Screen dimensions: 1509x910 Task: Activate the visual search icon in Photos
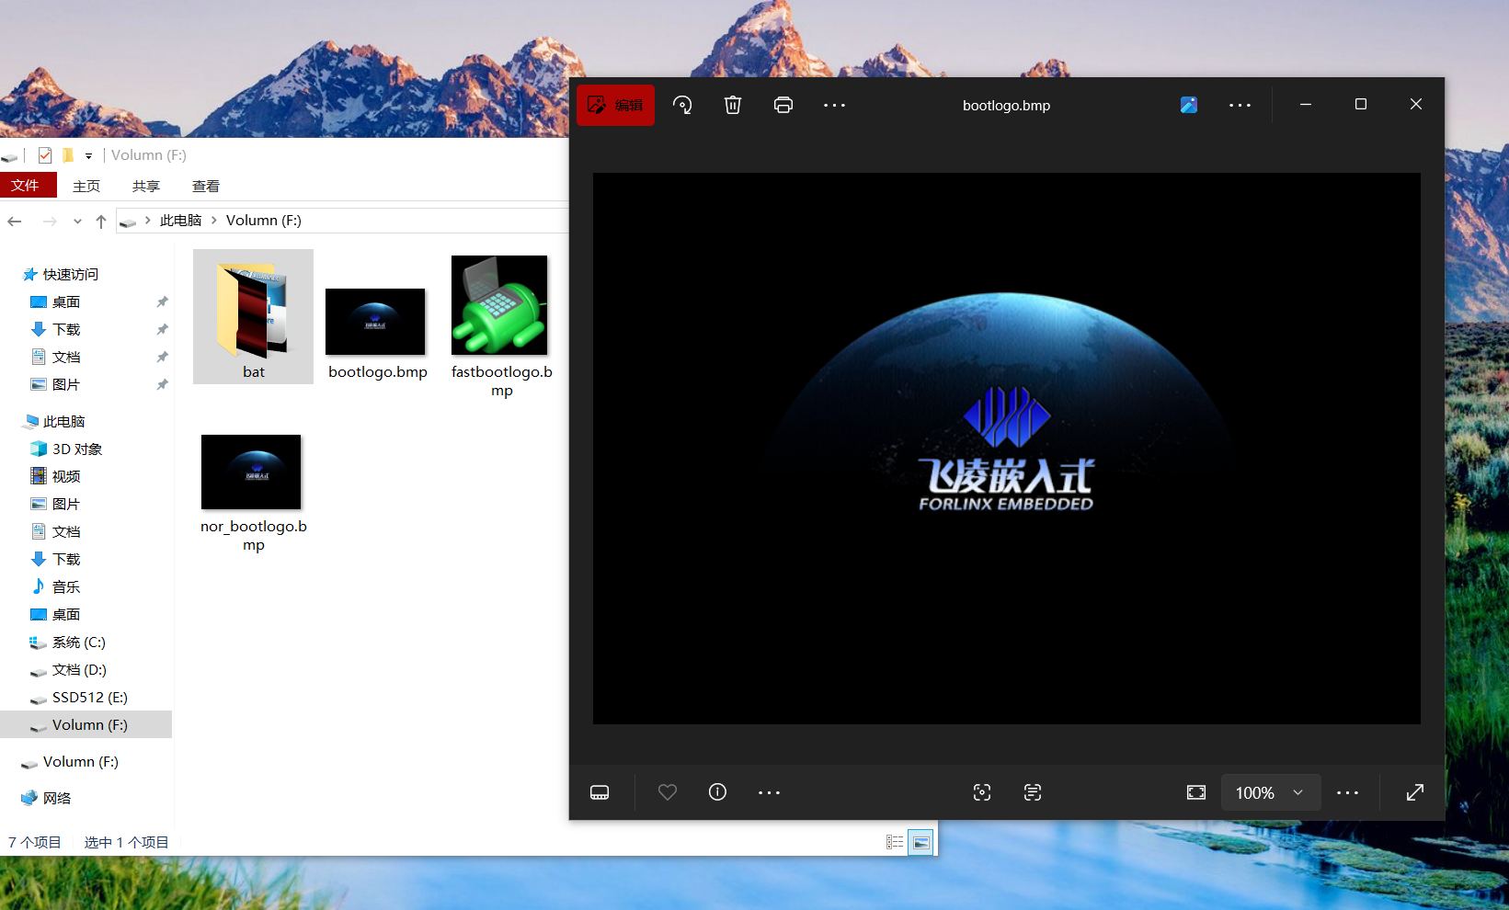pos(982,792)
